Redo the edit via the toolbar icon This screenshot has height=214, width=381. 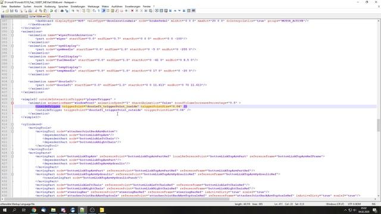click(56, 11)
